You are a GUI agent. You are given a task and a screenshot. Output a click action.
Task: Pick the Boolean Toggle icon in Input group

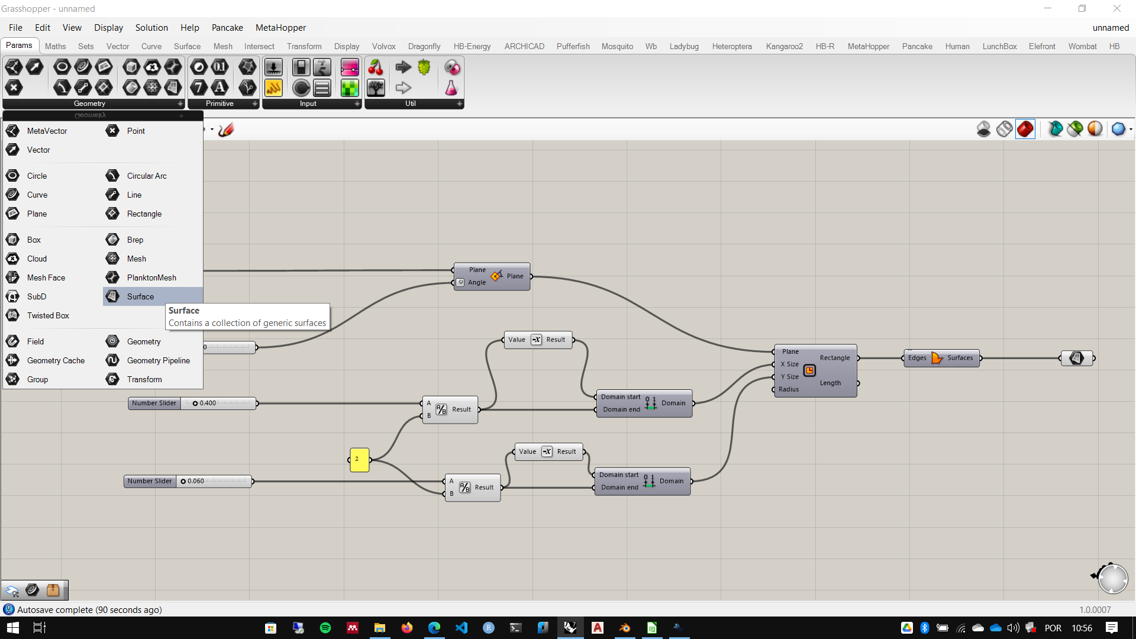tap(301, 67)
